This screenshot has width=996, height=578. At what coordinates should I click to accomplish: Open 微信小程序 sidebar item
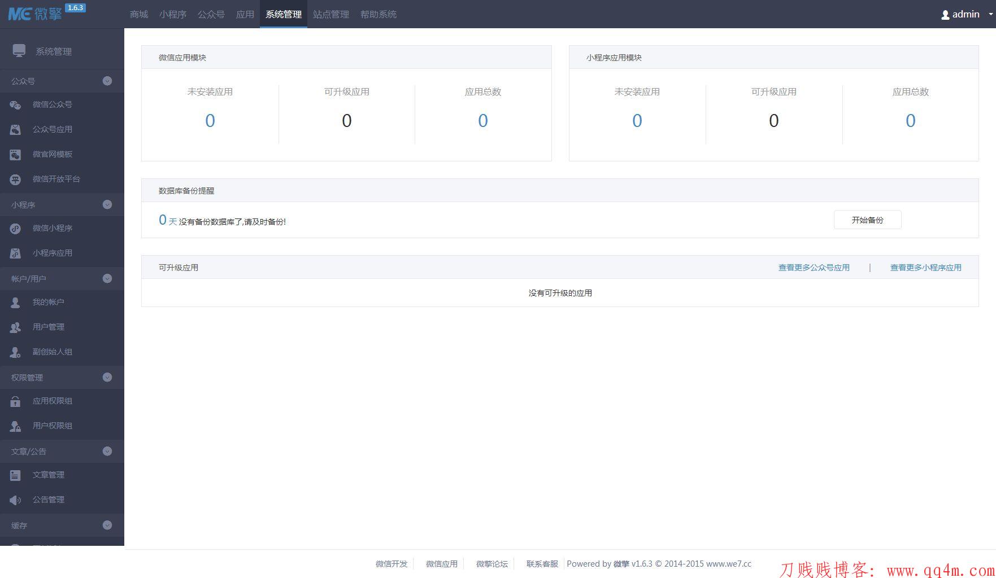click(62, 229)
